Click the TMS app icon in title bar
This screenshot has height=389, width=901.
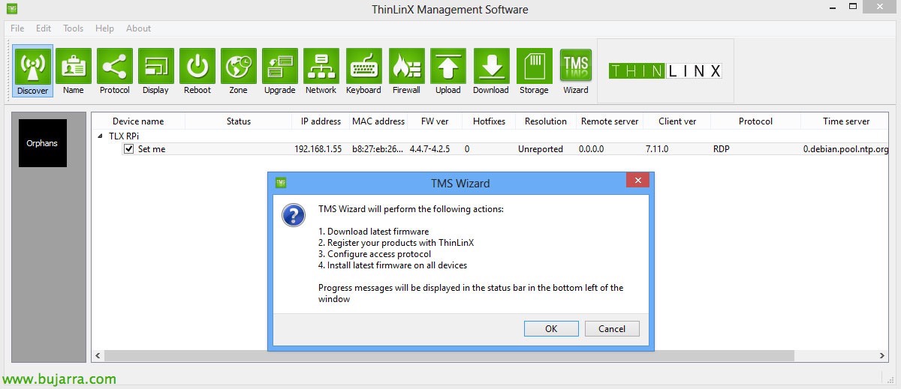click(12, 9)
